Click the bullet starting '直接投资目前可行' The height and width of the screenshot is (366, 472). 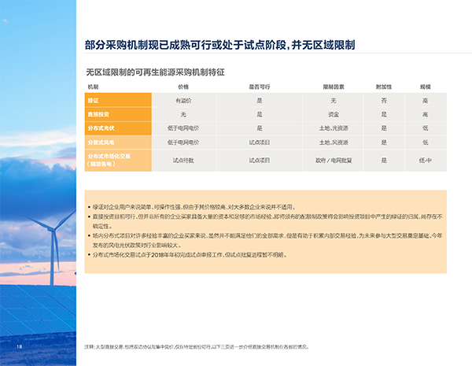coord(265,221)
